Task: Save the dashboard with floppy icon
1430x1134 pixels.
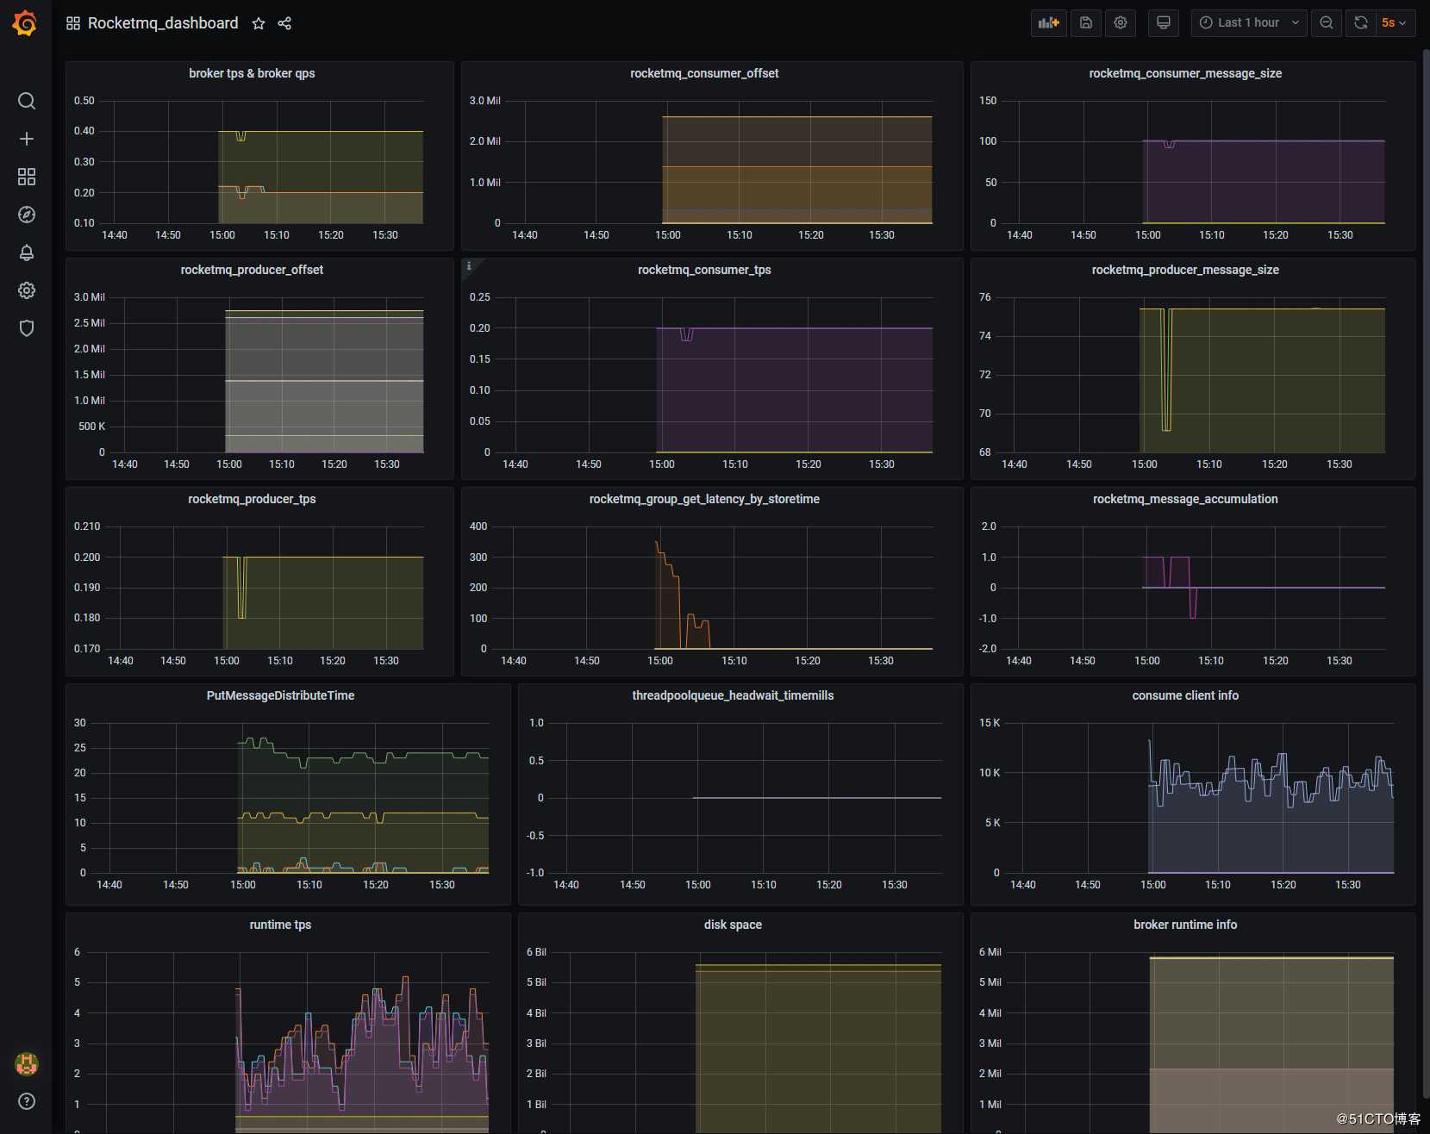Action: click(1086, 23)
